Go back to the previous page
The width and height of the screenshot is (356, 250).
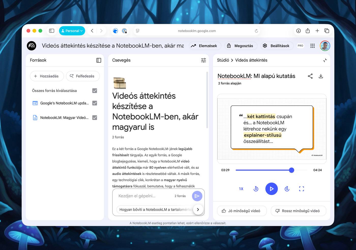tap(92, 31)
